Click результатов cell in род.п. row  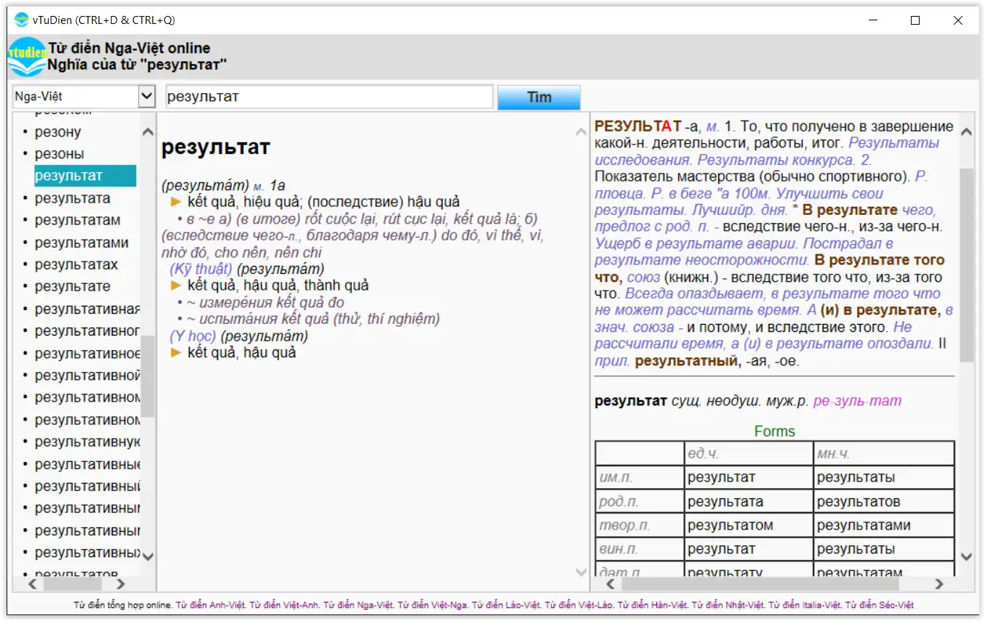coord(859,501)
